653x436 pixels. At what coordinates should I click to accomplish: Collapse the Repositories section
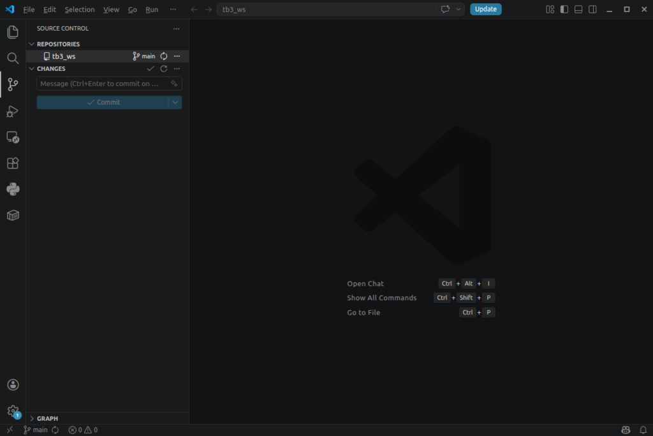(32, 44)
